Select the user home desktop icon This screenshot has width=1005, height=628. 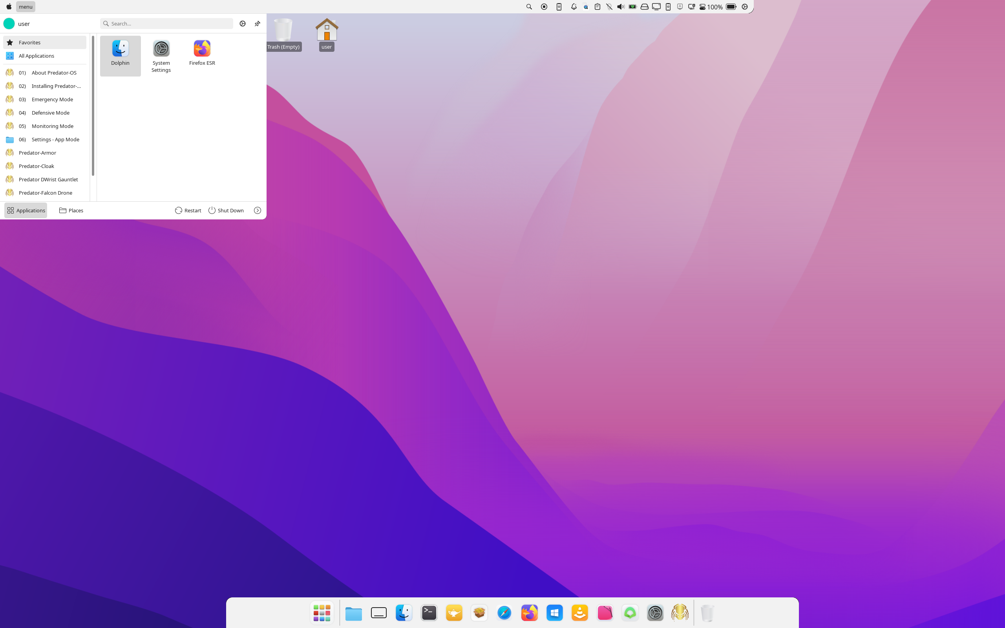click(327, 35)
